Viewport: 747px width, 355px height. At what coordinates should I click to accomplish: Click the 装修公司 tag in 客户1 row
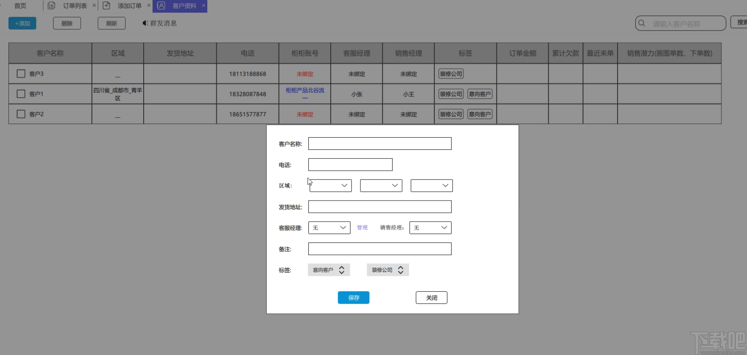point(451,94)
